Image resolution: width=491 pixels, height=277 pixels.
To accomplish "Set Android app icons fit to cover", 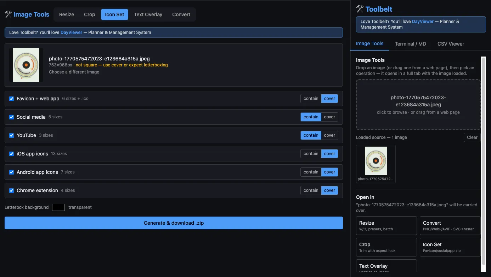I will click(x=329, y=172).
